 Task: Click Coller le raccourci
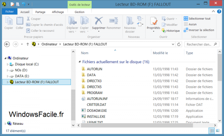pyautogui.click(x=40, y=31)
